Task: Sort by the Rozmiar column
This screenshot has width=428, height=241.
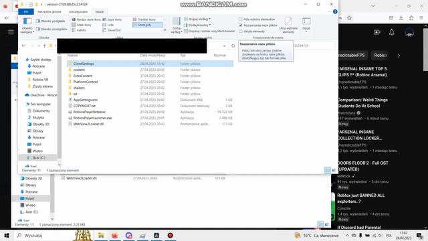Action: click(x=220, y=56)
